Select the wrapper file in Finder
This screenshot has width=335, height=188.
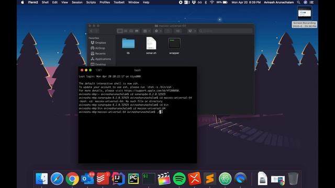click(x=174, y=46)
